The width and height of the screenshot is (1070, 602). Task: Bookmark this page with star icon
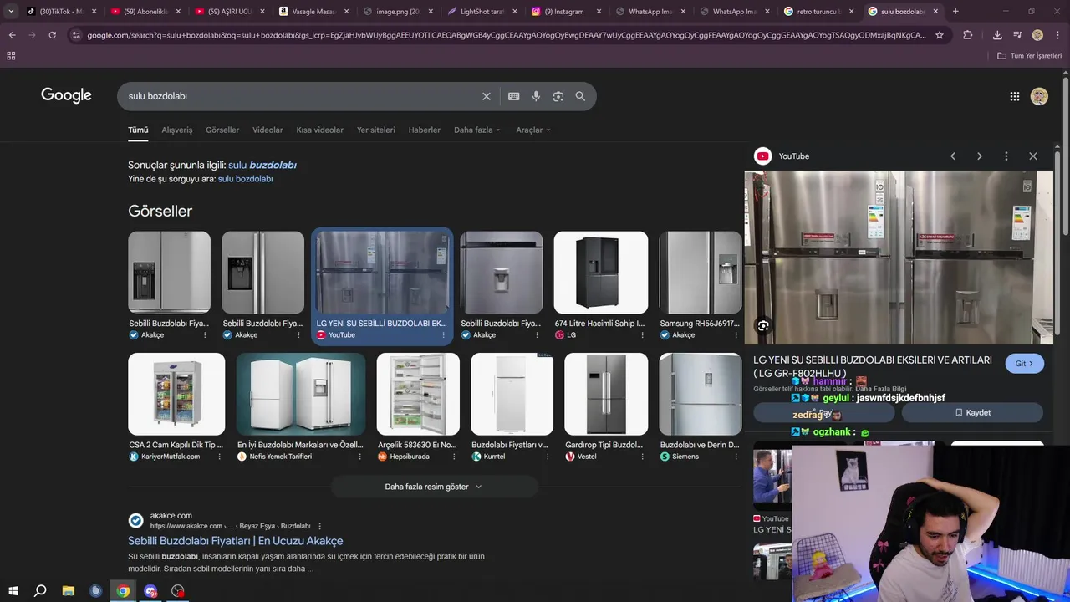940,35
